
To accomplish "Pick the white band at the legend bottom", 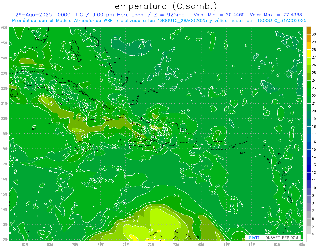I will [308, 238].
